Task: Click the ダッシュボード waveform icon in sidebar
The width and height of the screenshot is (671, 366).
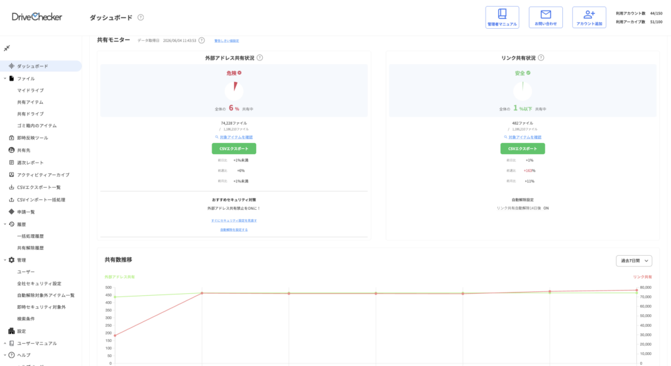Action: pyautogui.click(x=12, y=66)
